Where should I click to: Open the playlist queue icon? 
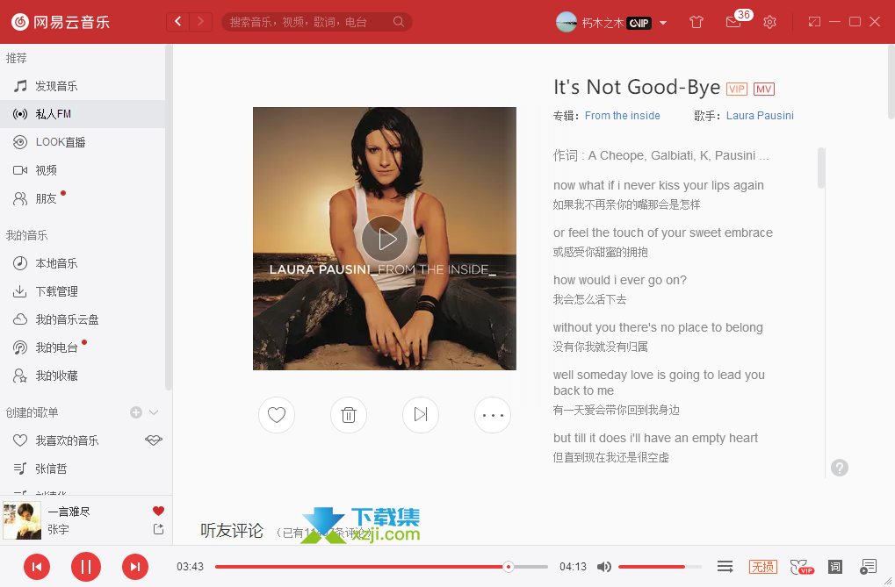coord(868,567)
